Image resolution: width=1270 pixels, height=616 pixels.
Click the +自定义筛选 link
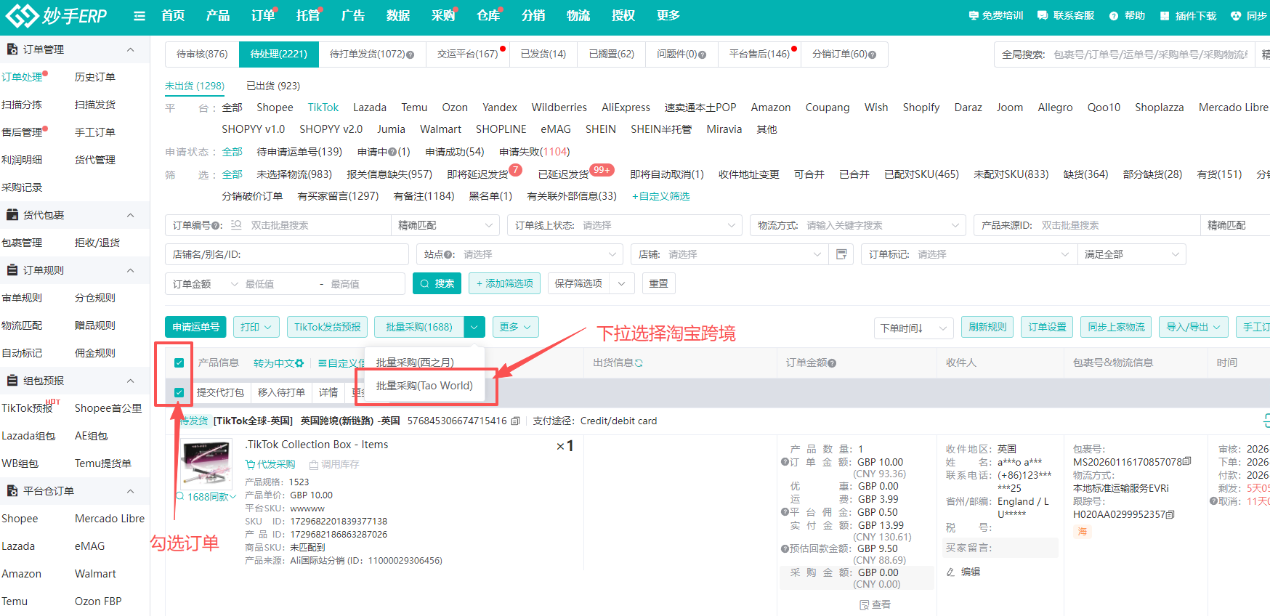[x=660, y=196]
